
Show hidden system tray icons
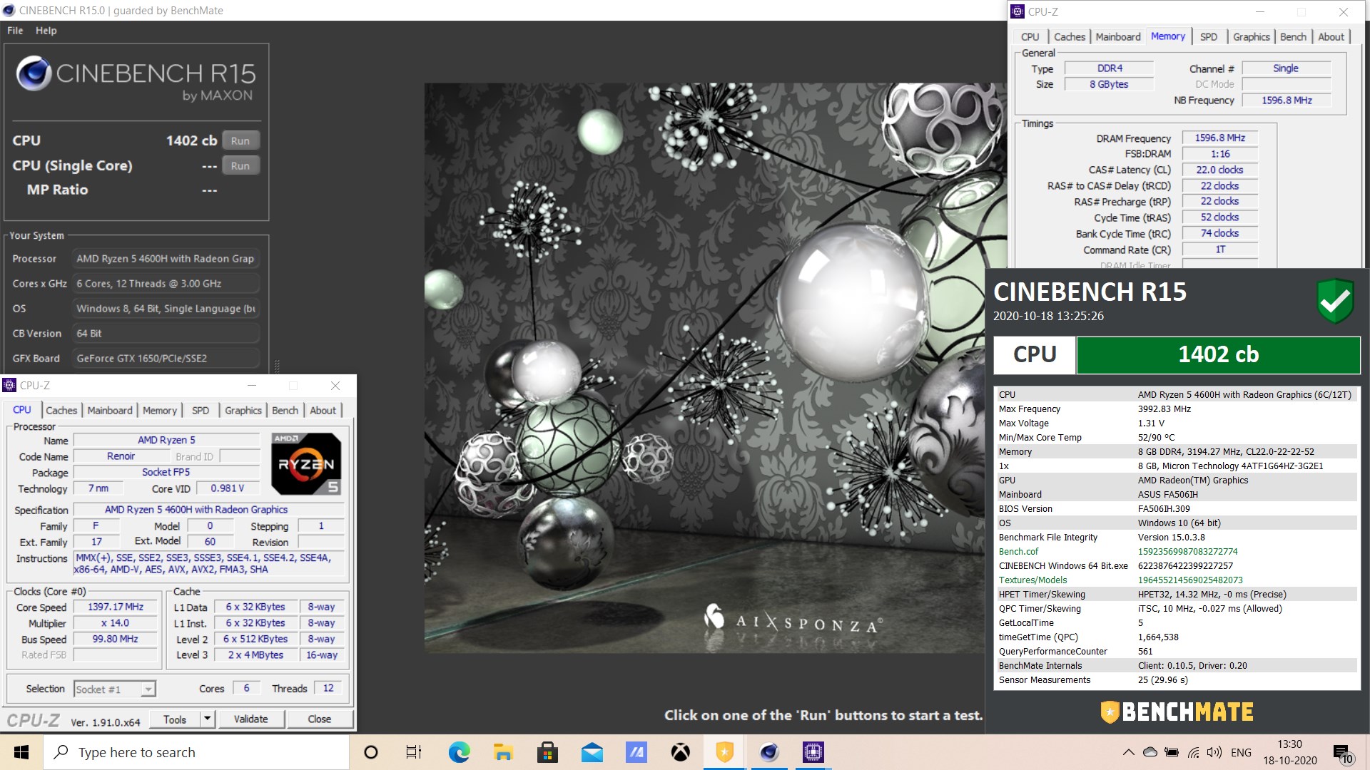pyautogui.click(x=1128, y=752)
